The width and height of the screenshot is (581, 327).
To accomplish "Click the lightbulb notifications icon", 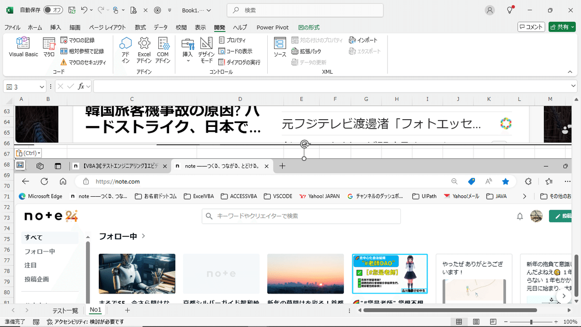I will pos(510,10).
